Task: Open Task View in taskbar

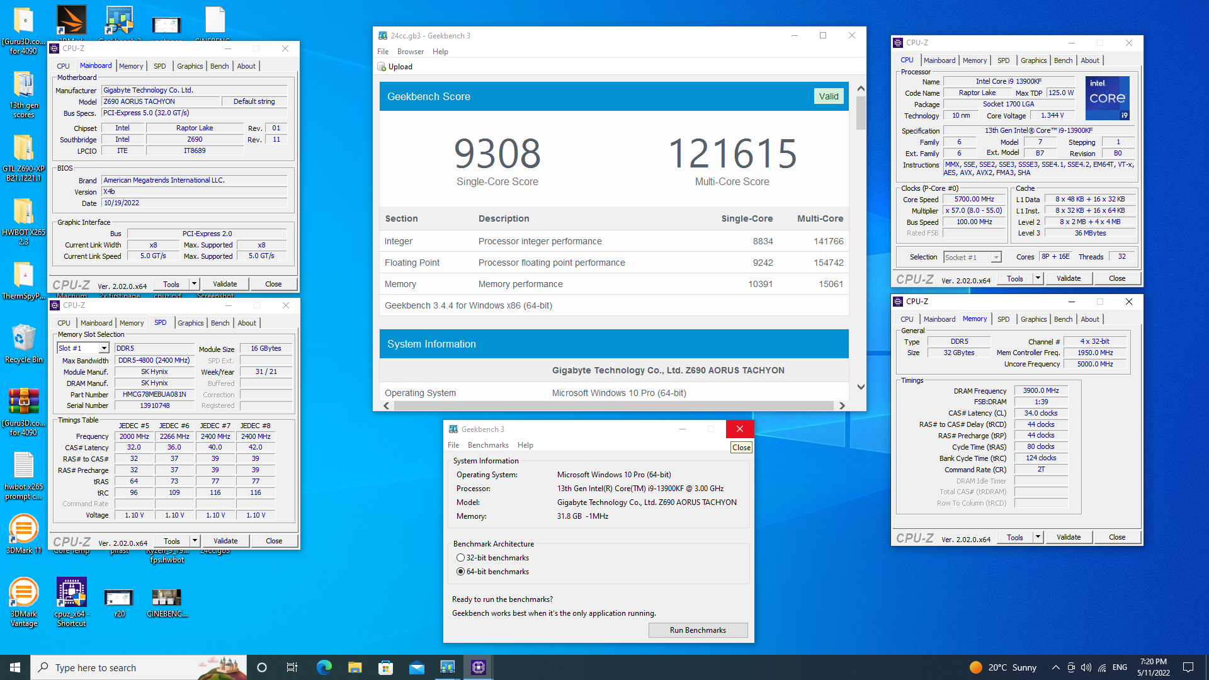Action: point(292,667)
